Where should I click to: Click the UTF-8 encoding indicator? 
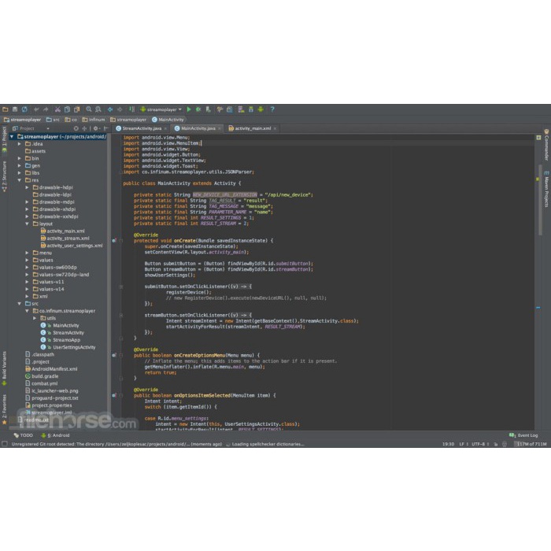coord(480,444)
